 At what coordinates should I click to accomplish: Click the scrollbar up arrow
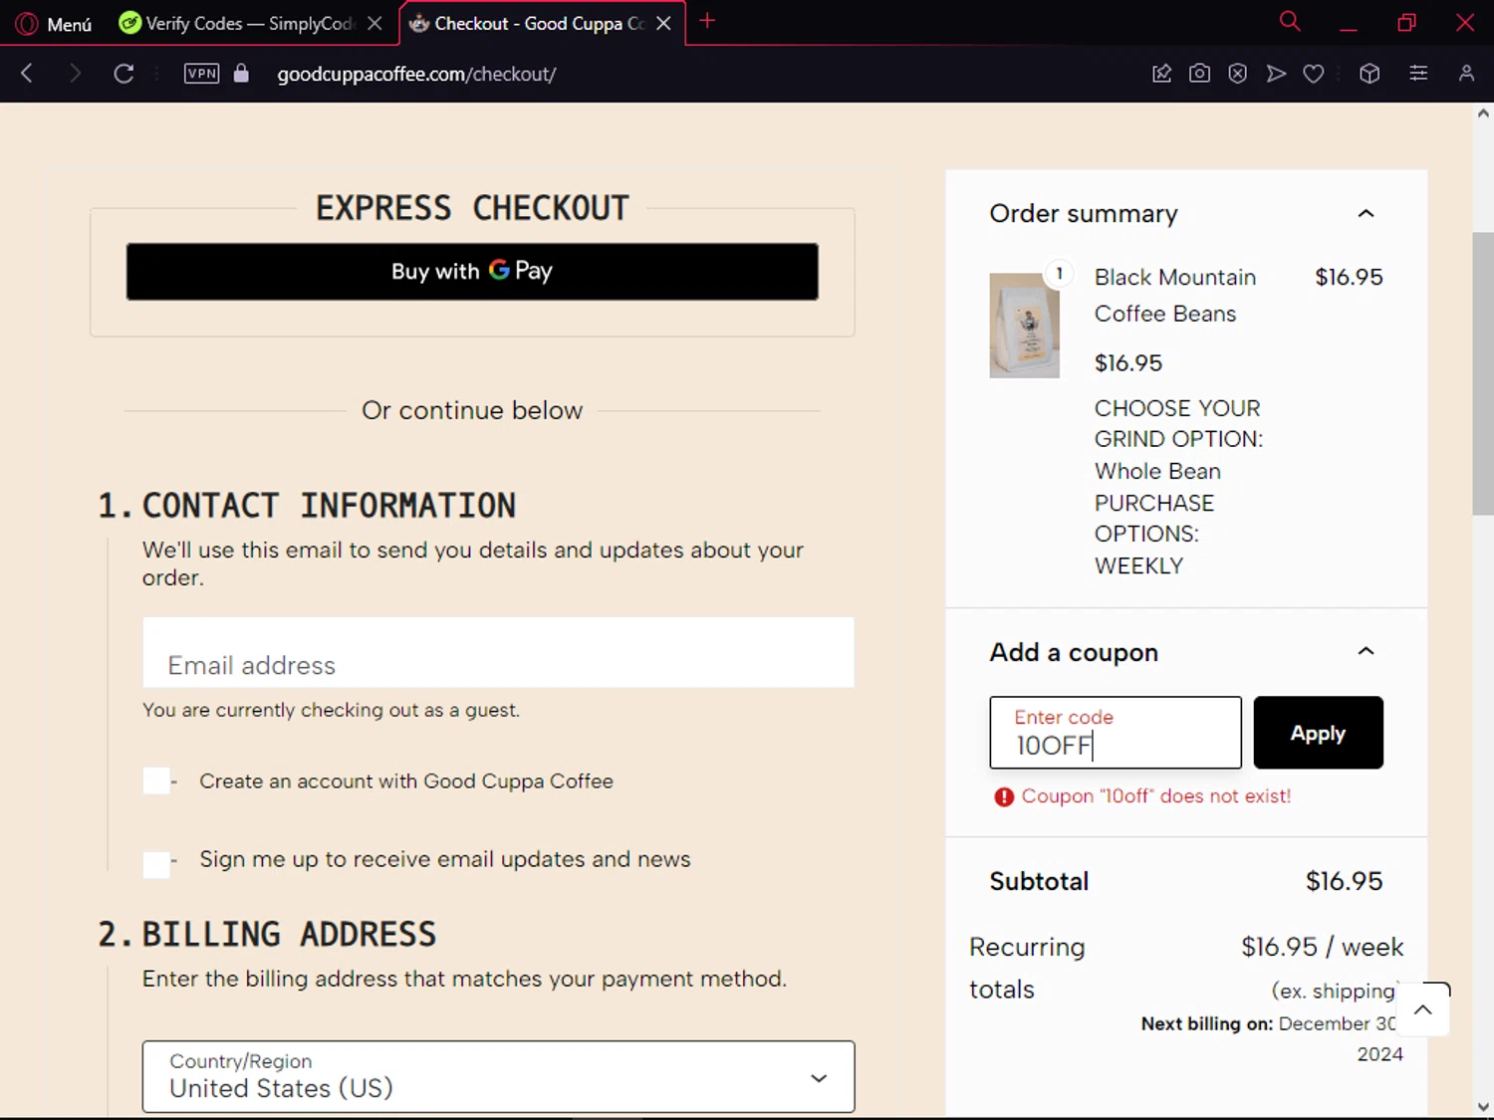click(1483, 113)
